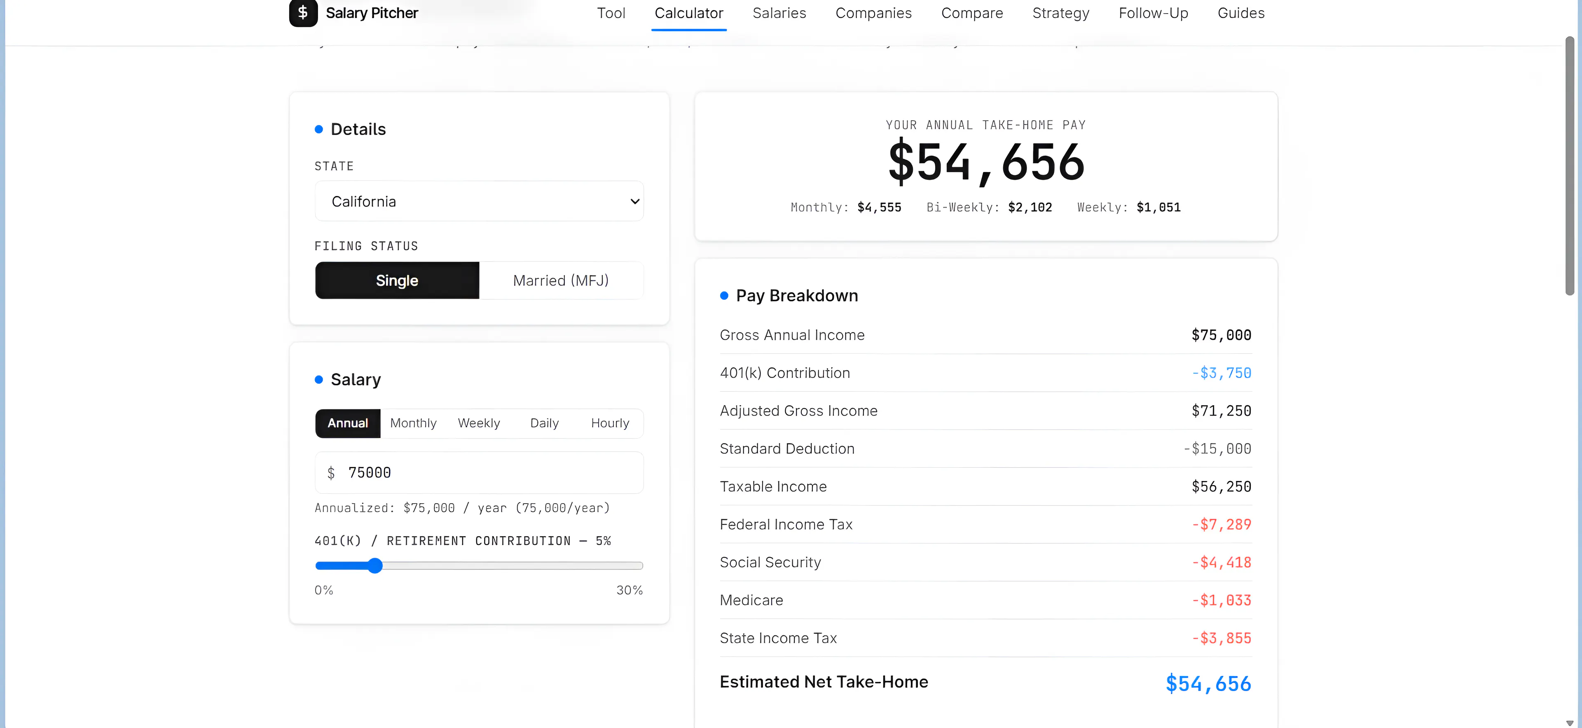This screenshot has height=728, width=1582.
Task: Click the Social Security row label
Action: (x=770, y=562)
